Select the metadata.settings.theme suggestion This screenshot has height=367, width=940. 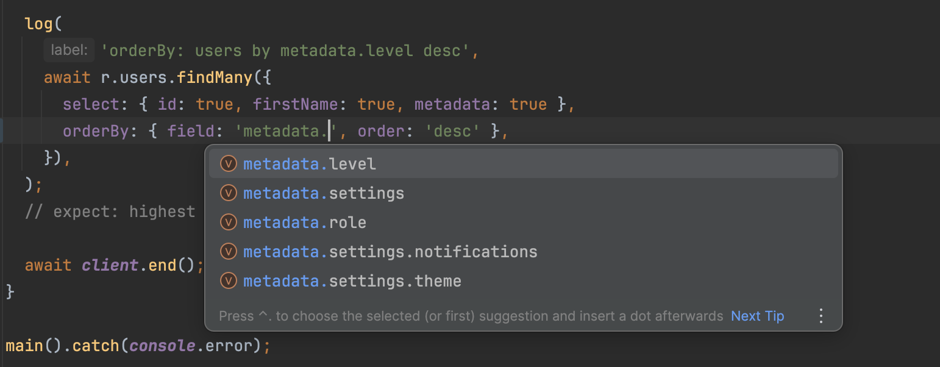(x=352, y=280)
